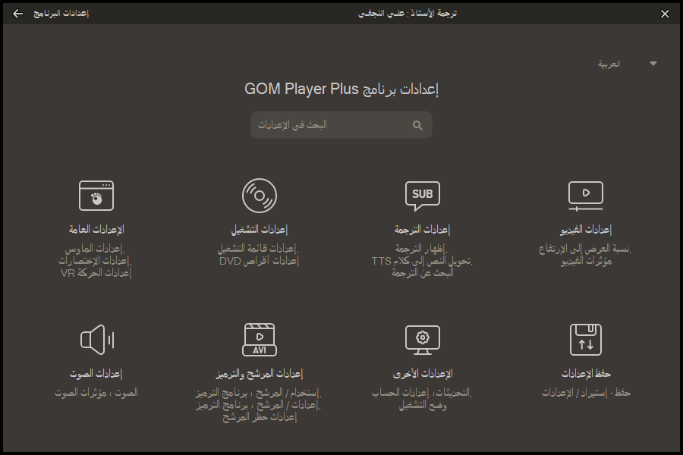
Task: Open General settings browser-window icon
Action: (x=96, y=196)
